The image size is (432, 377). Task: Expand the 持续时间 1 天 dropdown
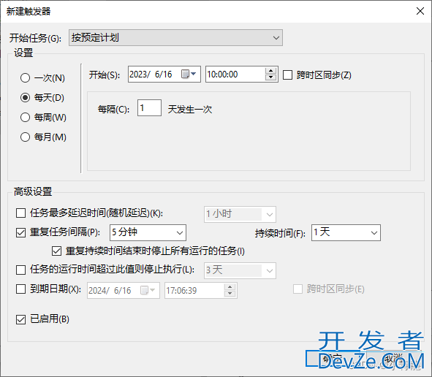click(346, 232)
